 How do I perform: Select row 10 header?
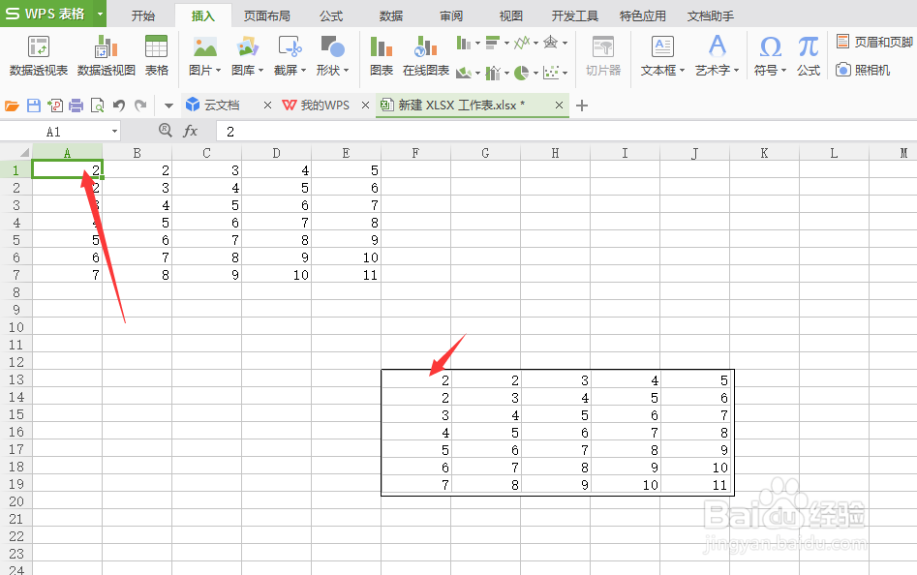(16, 326)
